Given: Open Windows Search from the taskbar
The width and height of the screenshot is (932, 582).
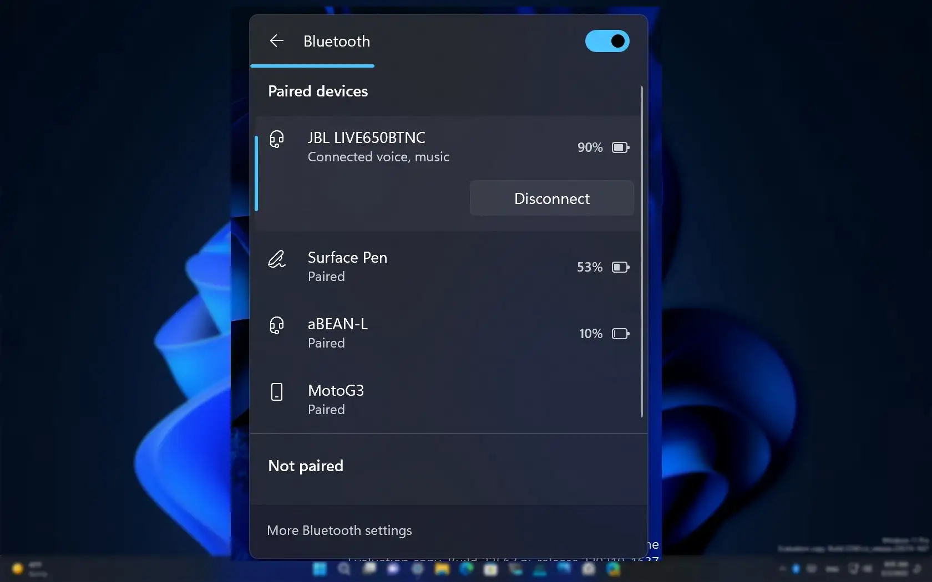Looking at the screenshot, I should 343,568.
